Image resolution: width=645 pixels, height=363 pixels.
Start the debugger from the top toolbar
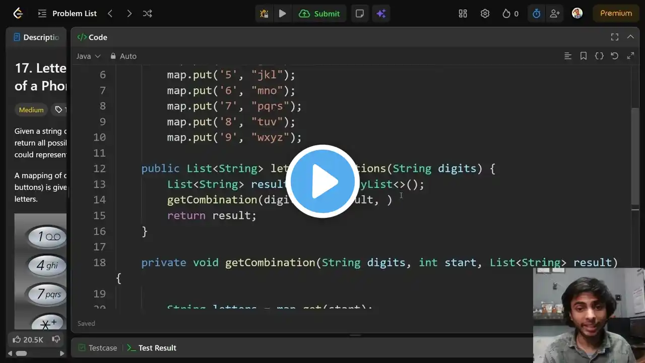pyautogui.click(x=264, y=14)
